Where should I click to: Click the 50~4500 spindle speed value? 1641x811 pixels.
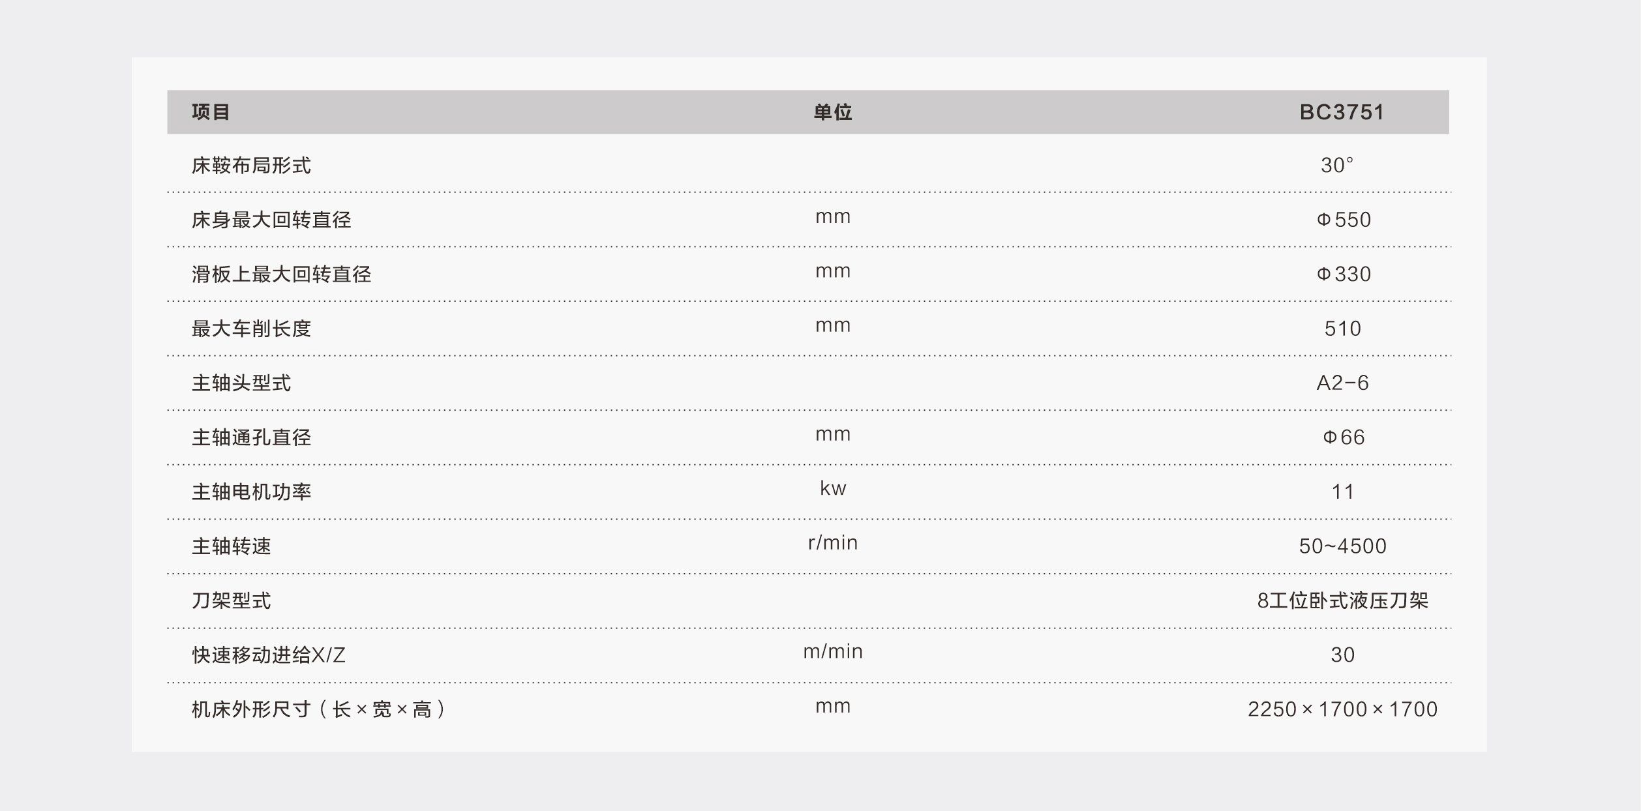coord(1342,546)
